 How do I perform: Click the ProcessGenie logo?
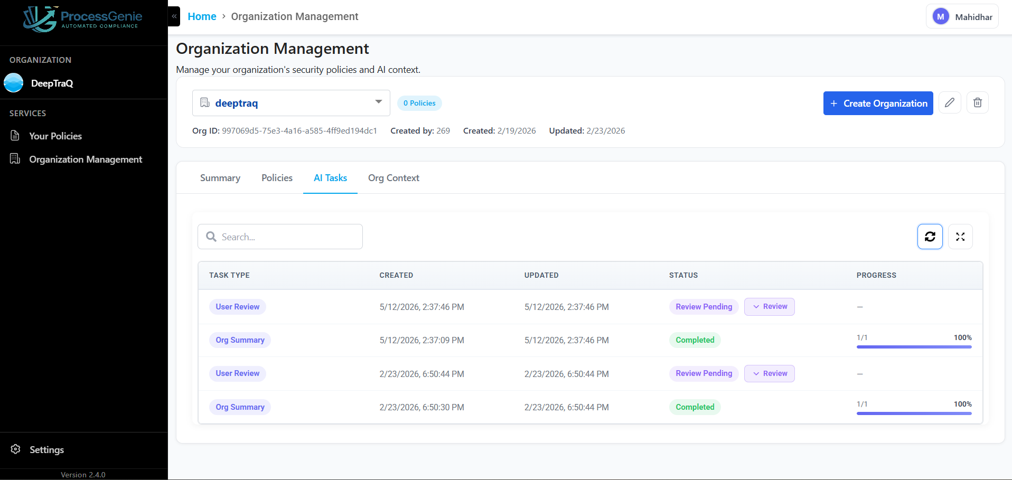click(83, 19)
